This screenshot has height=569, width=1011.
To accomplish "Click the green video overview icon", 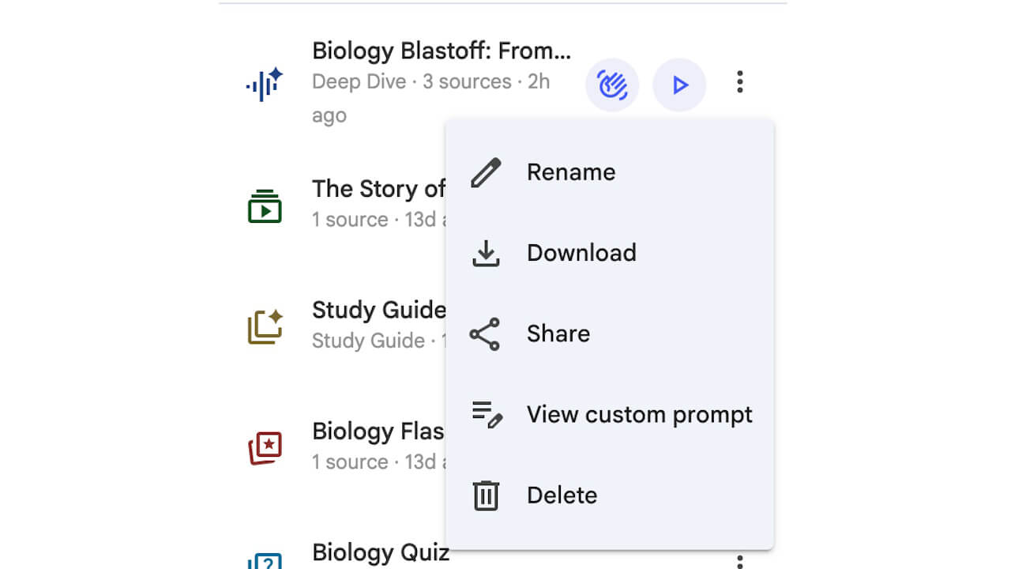I will click(x=265, y=206).
